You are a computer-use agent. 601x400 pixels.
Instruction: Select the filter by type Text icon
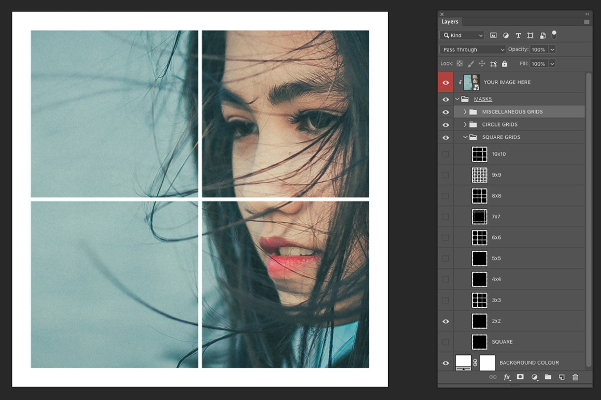click(x=518, y=35)
